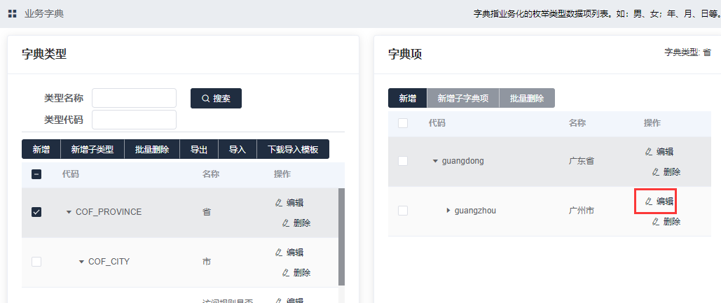
Task: Collapse the COF_PROVINCE tree node
Action: pyautogui.click(x=69, y=212)
